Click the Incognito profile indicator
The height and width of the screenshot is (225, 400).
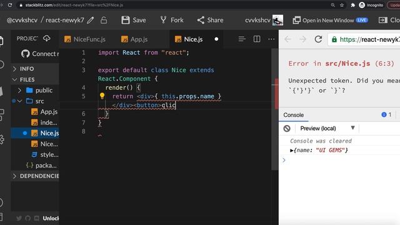(371, 5)
